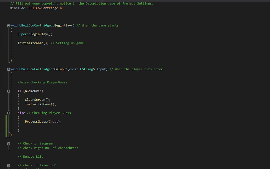
Task: Click the '// When the player hits enter' comment
Action: [136, 69]
